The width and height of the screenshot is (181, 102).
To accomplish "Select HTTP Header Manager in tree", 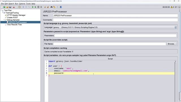I will pos(16,15).
